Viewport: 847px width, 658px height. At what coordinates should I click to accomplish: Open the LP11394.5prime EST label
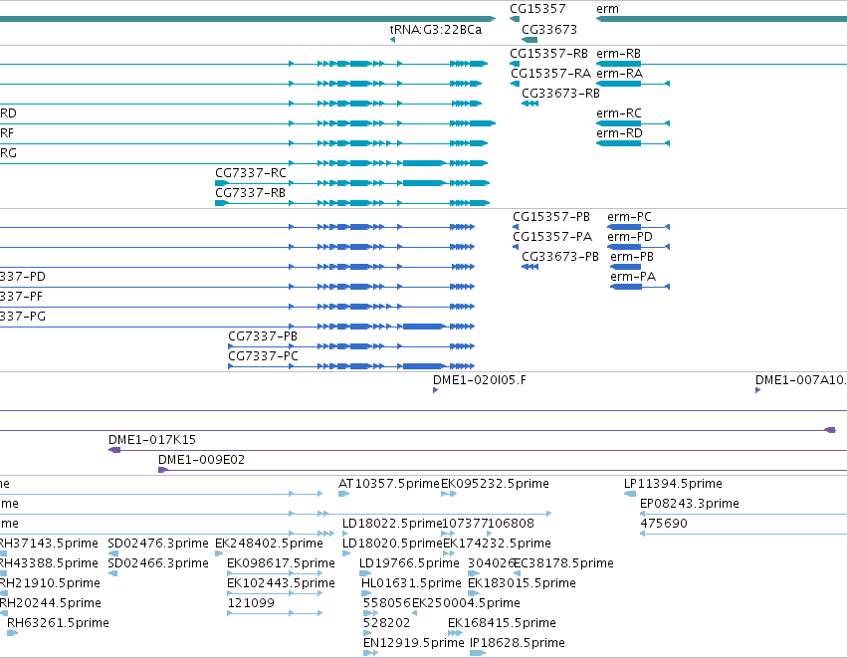pos(673,484)
